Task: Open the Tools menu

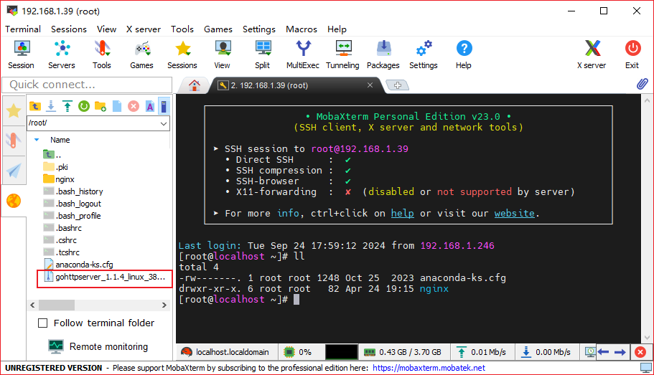Action: point(182,29)
